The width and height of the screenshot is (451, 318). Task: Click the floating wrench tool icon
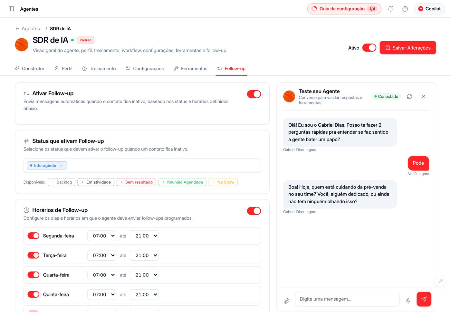pyautogui.click(x=440, y=281)
